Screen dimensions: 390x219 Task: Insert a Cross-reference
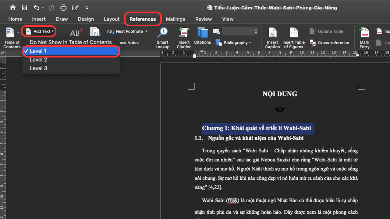tap(329, 43)
